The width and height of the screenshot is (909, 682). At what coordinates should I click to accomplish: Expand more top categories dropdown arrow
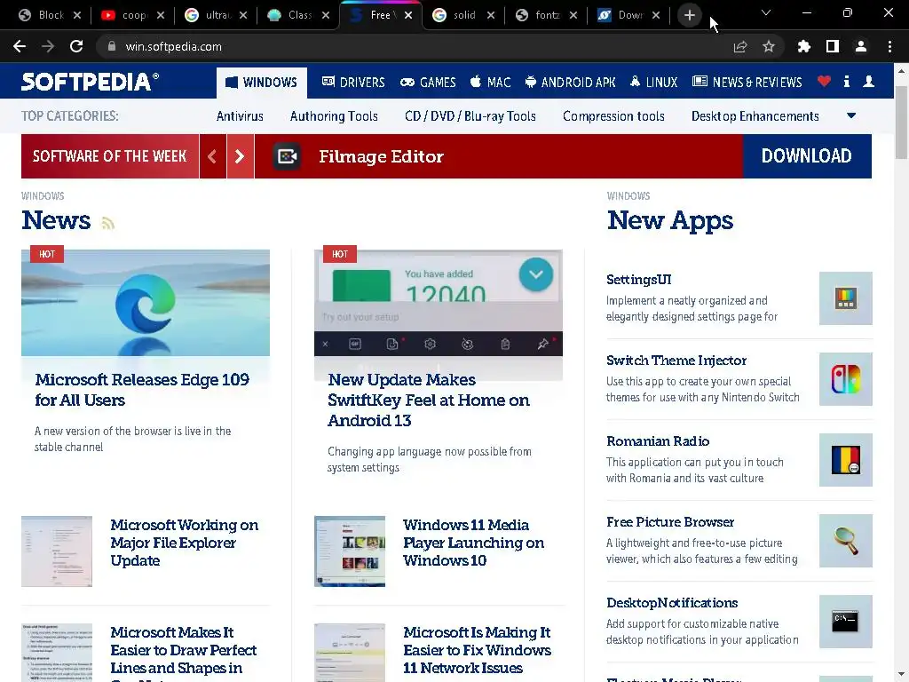coord(851,115)
